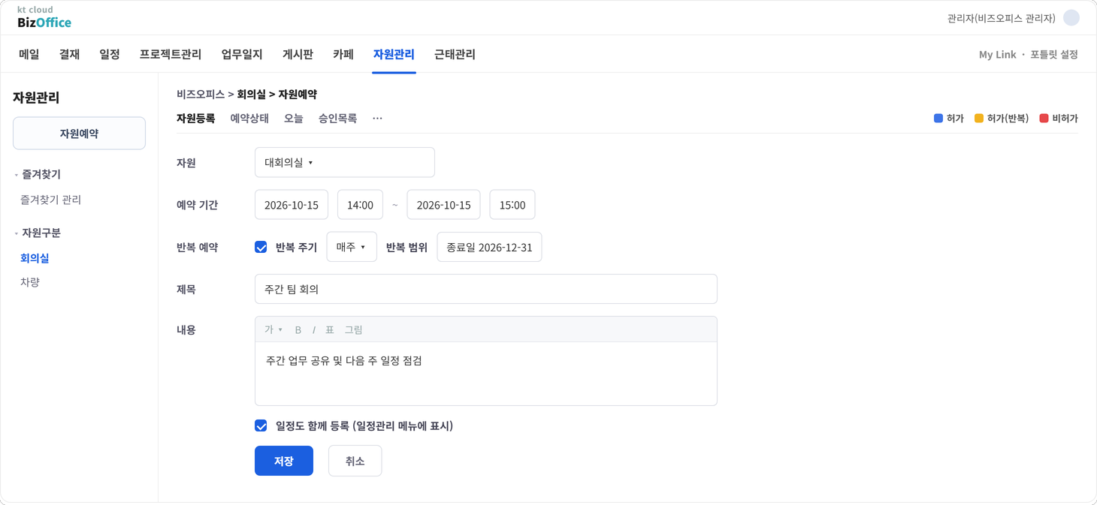
Task: Click the 자원예약 sidebar button
Action: pos(79,134)
